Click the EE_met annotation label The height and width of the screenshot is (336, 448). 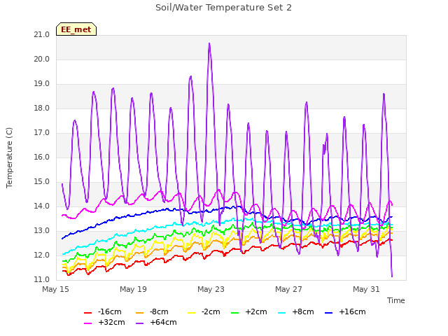pos(76,29)
